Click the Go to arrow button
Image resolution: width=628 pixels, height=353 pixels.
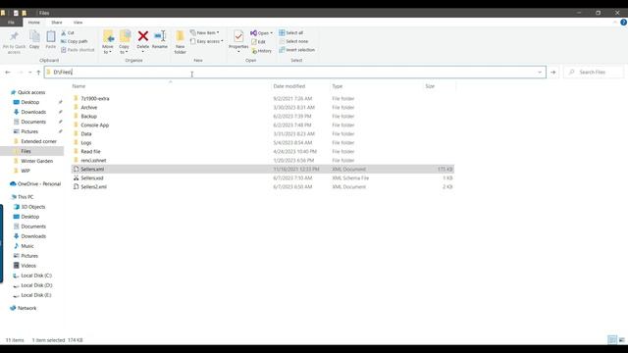pos(553,73)
